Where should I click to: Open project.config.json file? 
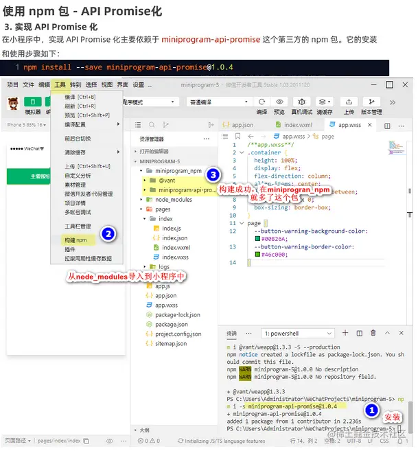coord(178,334)
